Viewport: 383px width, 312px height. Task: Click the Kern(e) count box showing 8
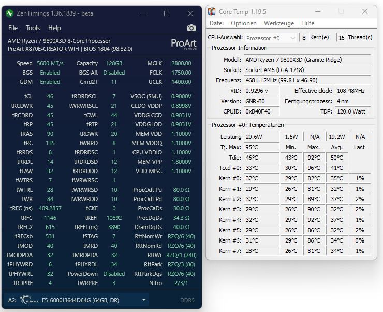(x=304, y=38)
